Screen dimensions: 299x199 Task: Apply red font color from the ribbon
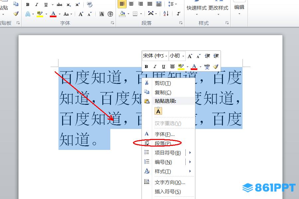pyautogui.click(x=53, y=14)
